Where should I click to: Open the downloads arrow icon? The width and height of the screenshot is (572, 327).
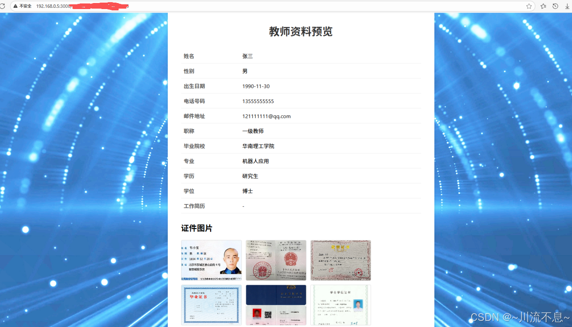(x=567, y=6)
